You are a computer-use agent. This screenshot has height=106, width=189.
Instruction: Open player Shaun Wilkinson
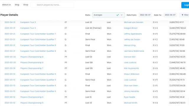[131, 74]
